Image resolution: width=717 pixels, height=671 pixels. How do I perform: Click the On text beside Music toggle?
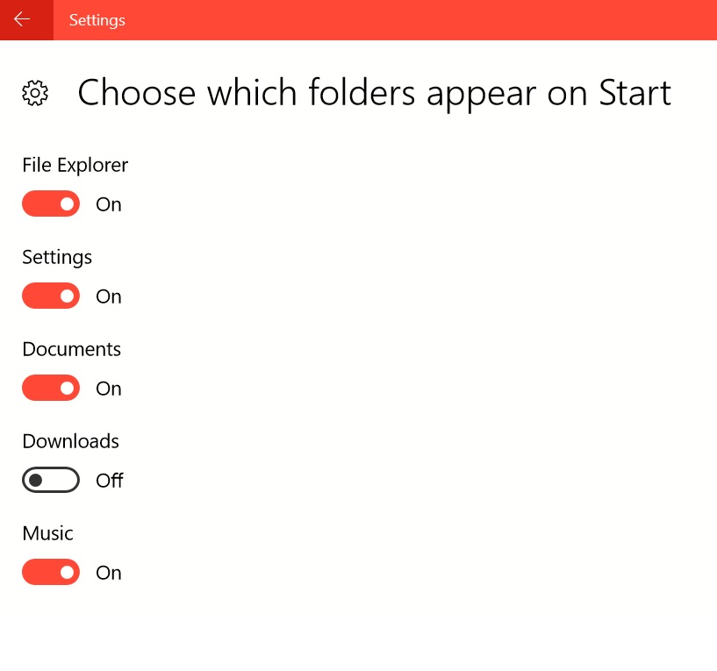click(109, 573)
